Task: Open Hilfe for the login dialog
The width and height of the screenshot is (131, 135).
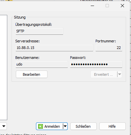Action: [113, 126]
